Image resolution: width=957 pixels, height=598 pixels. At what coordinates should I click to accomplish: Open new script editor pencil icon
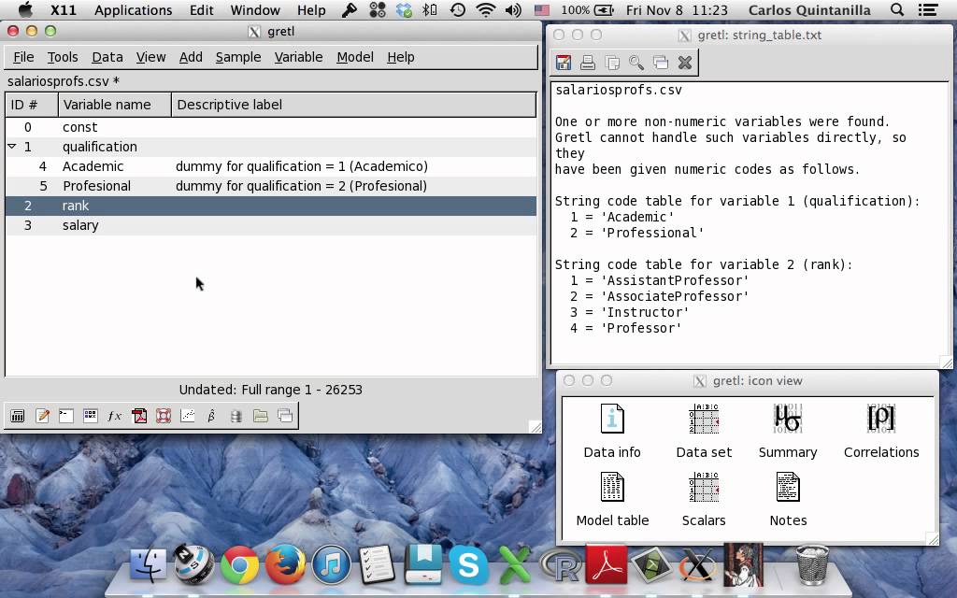(42, 416)
